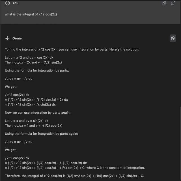
Task: Click the sentence starting "To find the integral"
Action: click(x=72, y=49)
